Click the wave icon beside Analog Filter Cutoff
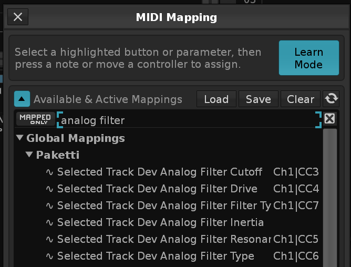351x267 pixels. [50, 172]
